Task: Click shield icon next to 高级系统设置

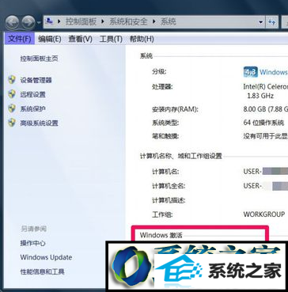Action: 12,123
